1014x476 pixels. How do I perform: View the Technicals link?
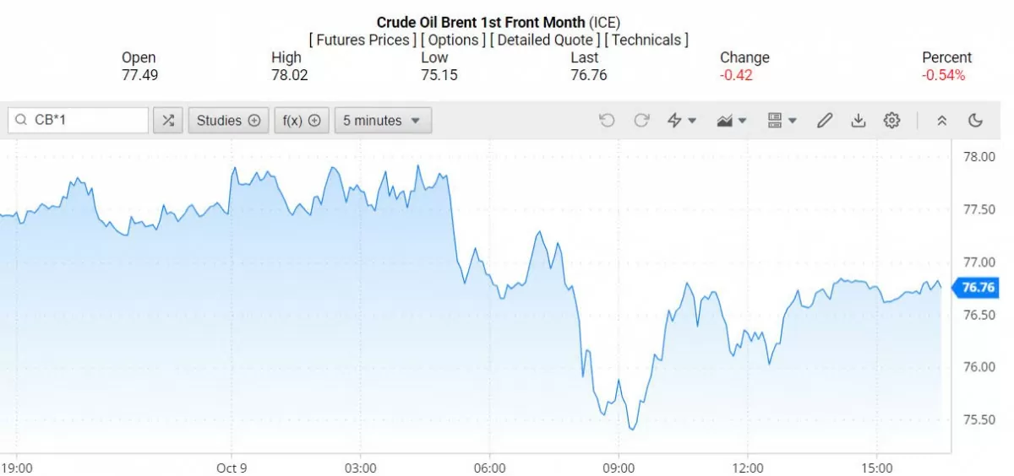[646, 40]
